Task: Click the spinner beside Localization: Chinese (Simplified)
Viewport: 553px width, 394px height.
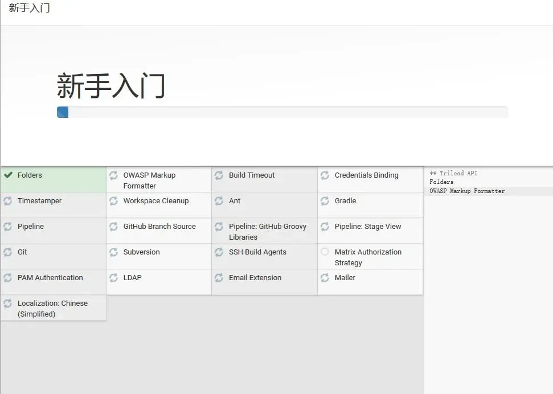Action: (7, 303)
